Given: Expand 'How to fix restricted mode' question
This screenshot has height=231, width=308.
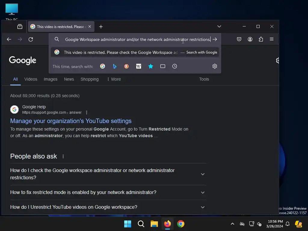Looking at the screenshot, I should point(108,192).
